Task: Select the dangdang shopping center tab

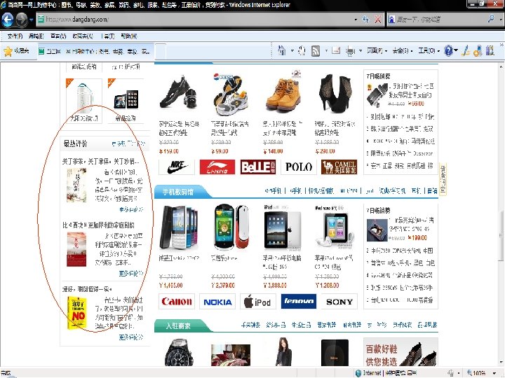Action: 95,51
